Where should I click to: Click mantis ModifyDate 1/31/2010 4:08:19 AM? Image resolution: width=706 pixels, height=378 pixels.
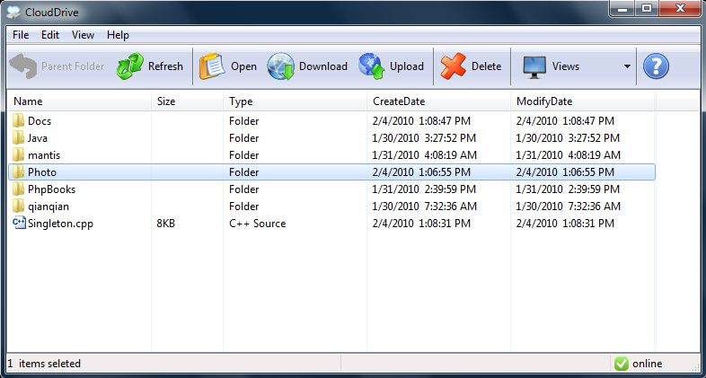click(x=569, y=155)
